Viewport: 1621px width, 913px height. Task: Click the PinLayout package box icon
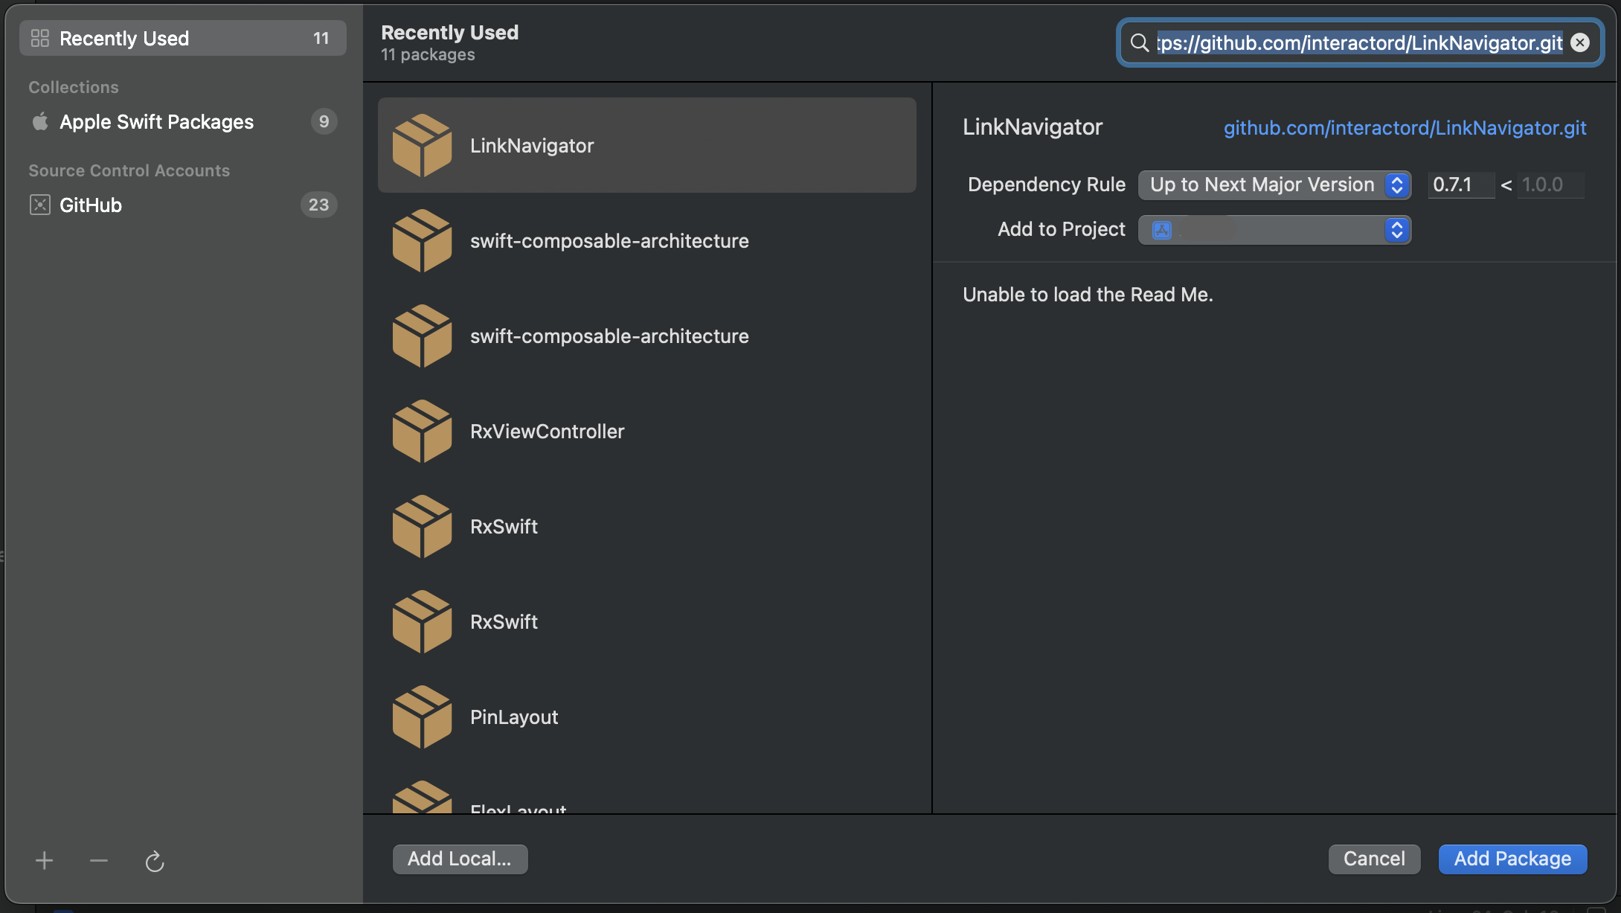[x=422, y=717]
